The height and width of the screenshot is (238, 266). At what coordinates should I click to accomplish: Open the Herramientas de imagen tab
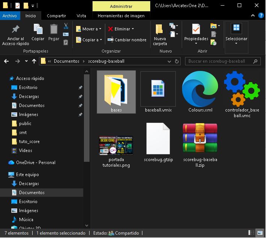pyautogui.click(x=121, y=16)
